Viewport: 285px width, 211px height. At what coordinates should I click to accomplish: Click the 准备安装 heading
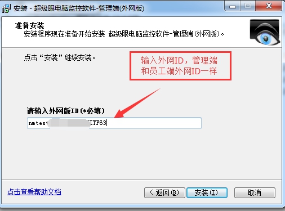click(29, 25)
